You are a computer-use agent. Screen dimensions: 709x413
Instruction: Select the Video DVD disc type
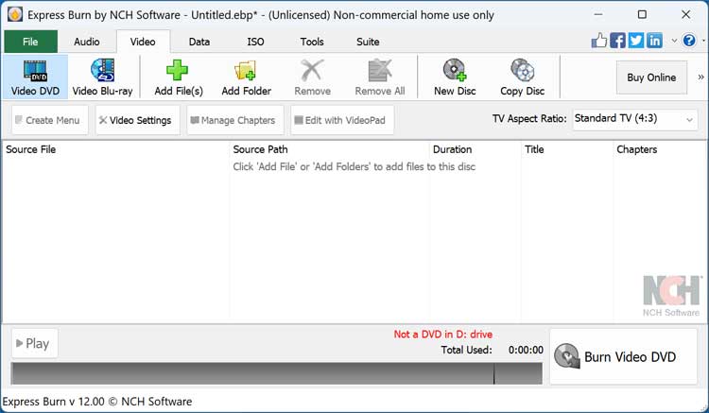point(35,77)
